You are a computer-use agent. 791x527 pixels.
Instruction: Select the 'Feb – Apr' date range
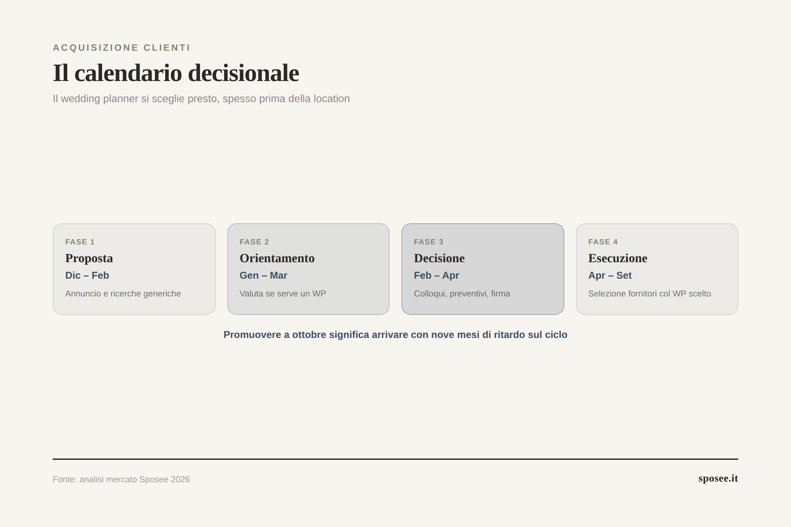[x=436, y=275]
